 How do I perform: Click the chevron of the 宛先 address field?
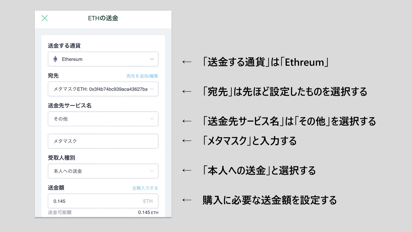152,89
